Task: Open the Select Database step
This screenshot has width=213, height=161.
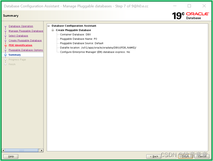Action: 18,36
